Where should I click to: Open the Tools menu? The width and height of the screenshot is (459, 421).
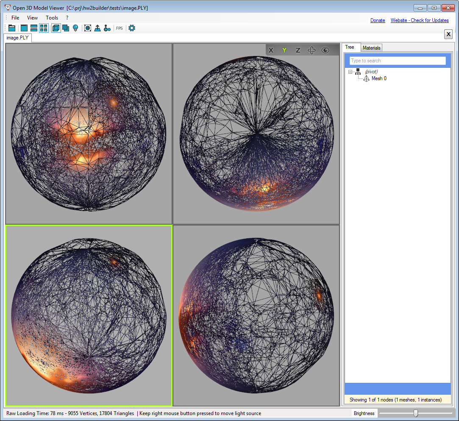(52, 18)
